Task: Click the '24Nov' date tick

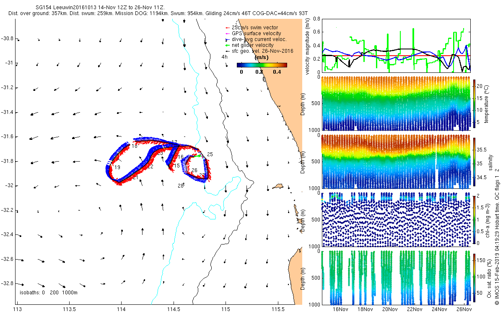Action: coord(439,309)
